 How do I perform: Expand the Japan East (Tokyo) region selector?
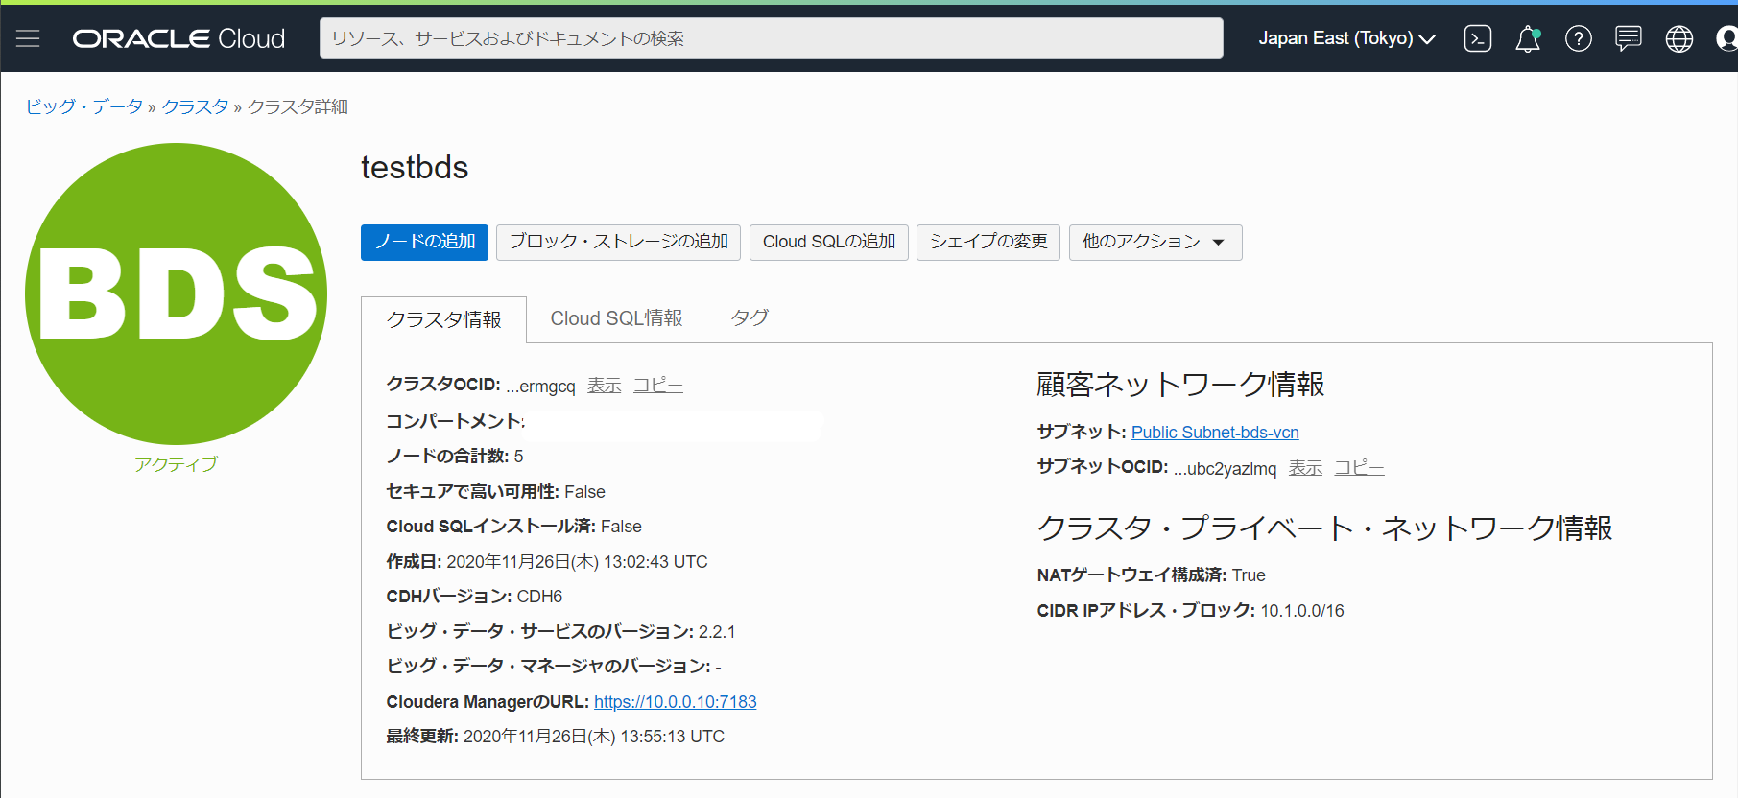click(x=1346, y=38)
